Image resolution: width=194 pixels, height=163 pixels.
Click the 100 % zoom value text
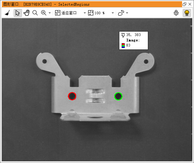pos(100,13)
